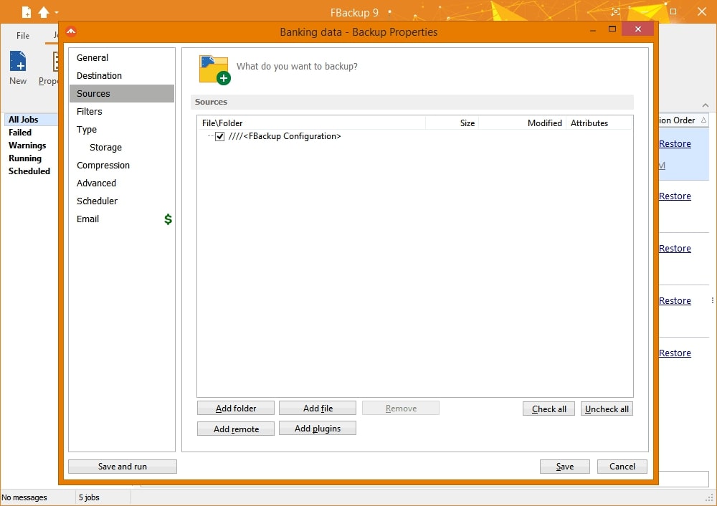The height and width of the screenshot is (506, 717).
Task: Open the Storage sub-page
Action: [x=122, y=147]
